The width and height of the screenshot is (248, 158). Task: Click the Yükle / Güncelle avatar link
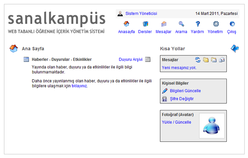176,122
